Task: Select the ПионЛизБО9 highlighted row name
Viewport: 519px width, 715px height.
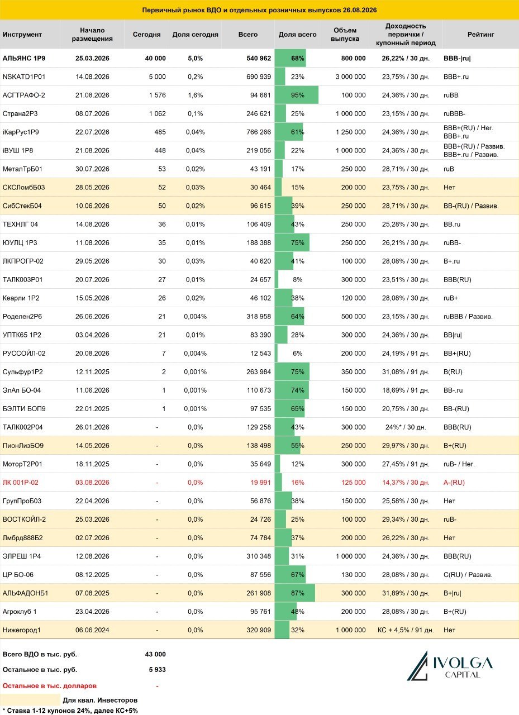Action: tap(23, 446)
